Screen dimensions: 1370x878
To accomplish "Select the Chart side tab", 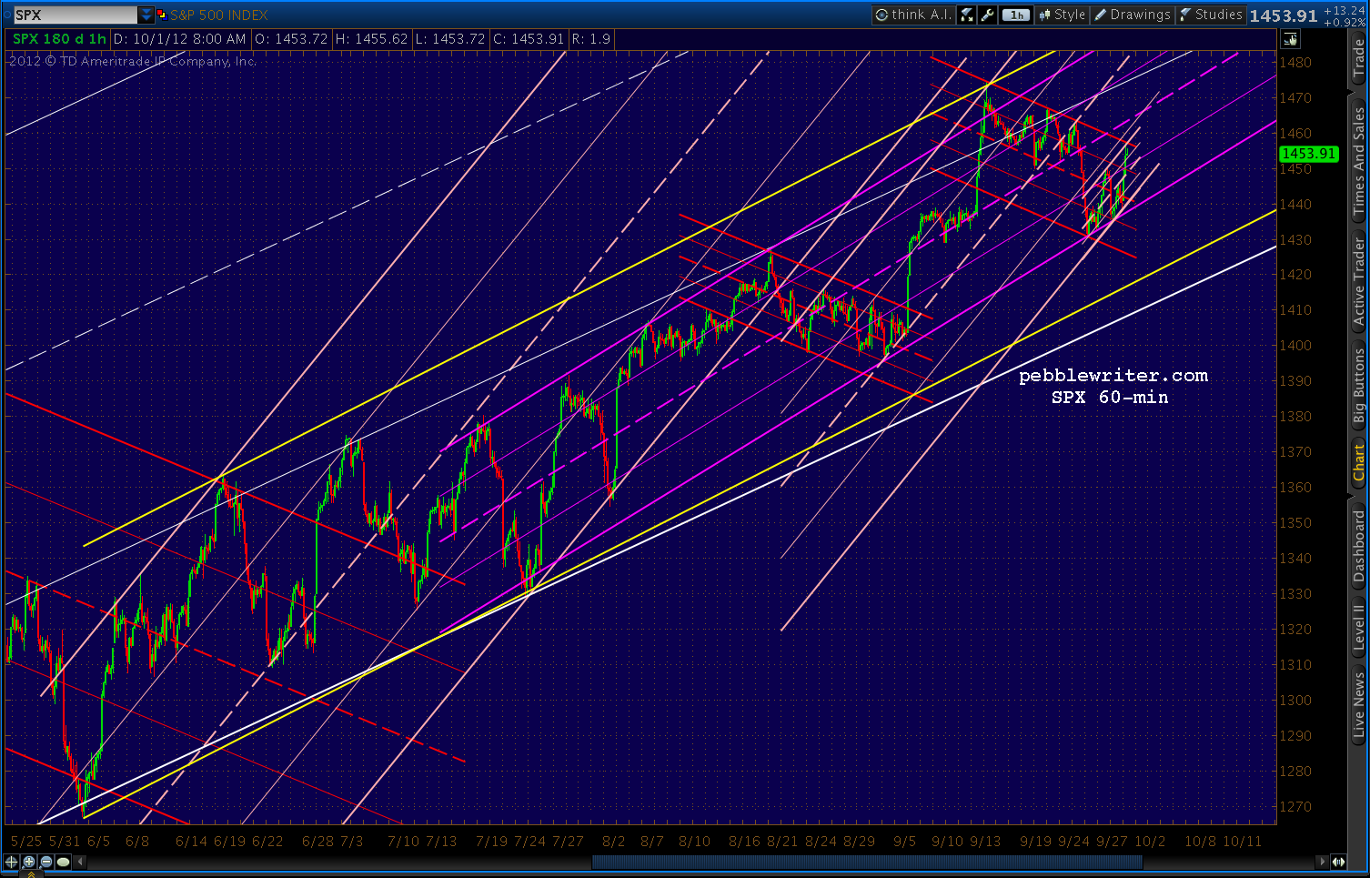I will (x=1359, y=463).
